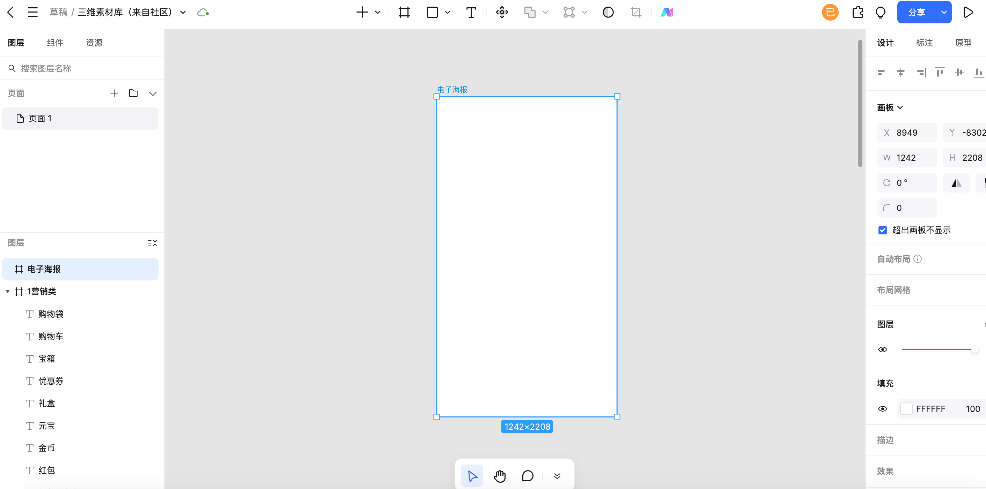Click the width field 1242
The image size is (986, 489).
coord(907,158)
